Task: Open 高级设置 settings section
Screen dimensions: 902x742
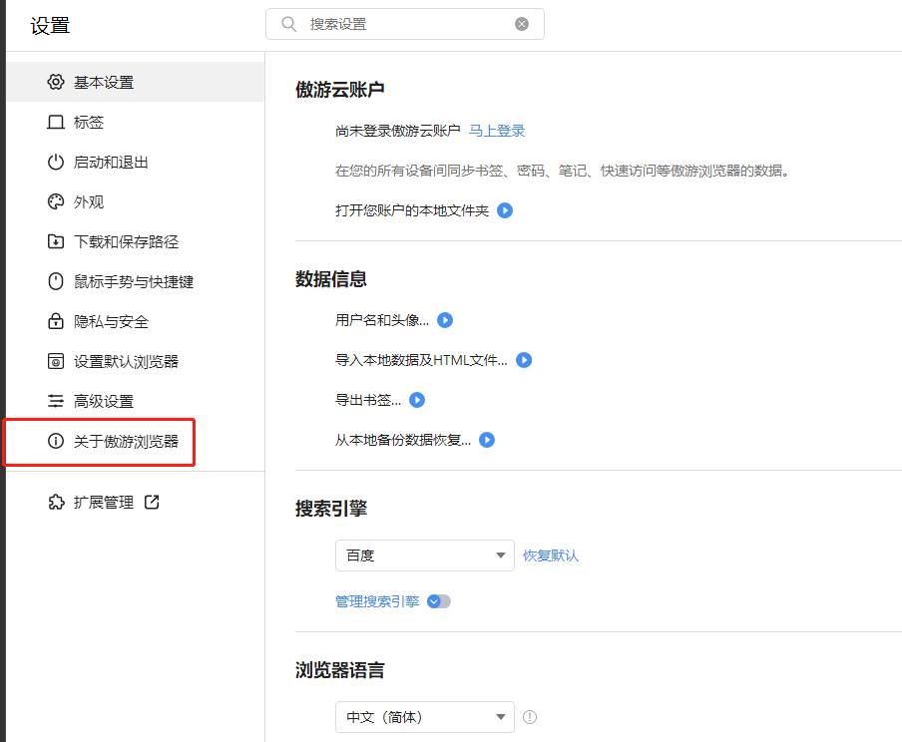Action: click(136, 401)
